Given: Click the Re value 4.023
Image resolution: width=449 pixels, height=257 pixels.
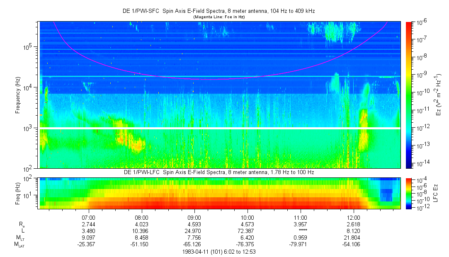Looking at the screenshot, I should 141,224.
